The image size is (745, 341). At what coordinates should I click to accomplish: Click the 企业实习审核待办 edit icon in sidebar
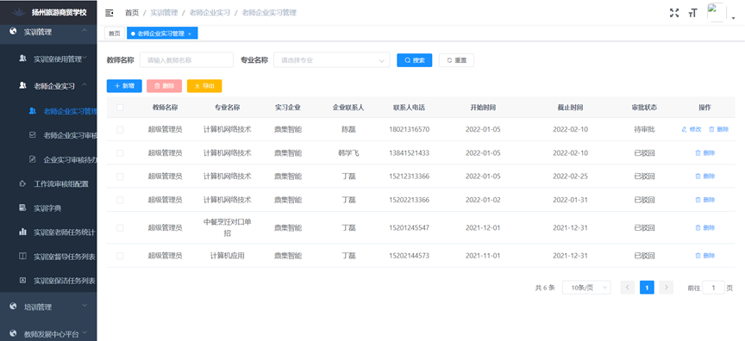point(32,159)
